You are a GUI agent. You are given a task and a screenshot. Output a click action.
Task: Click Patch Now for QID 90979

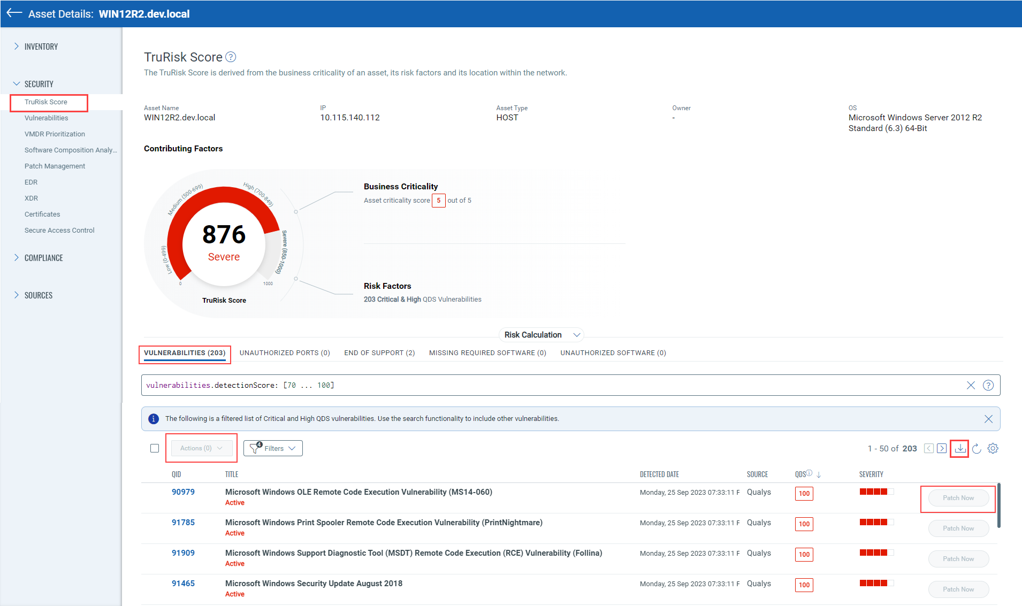pyautogui.click(x=958, y=498)
